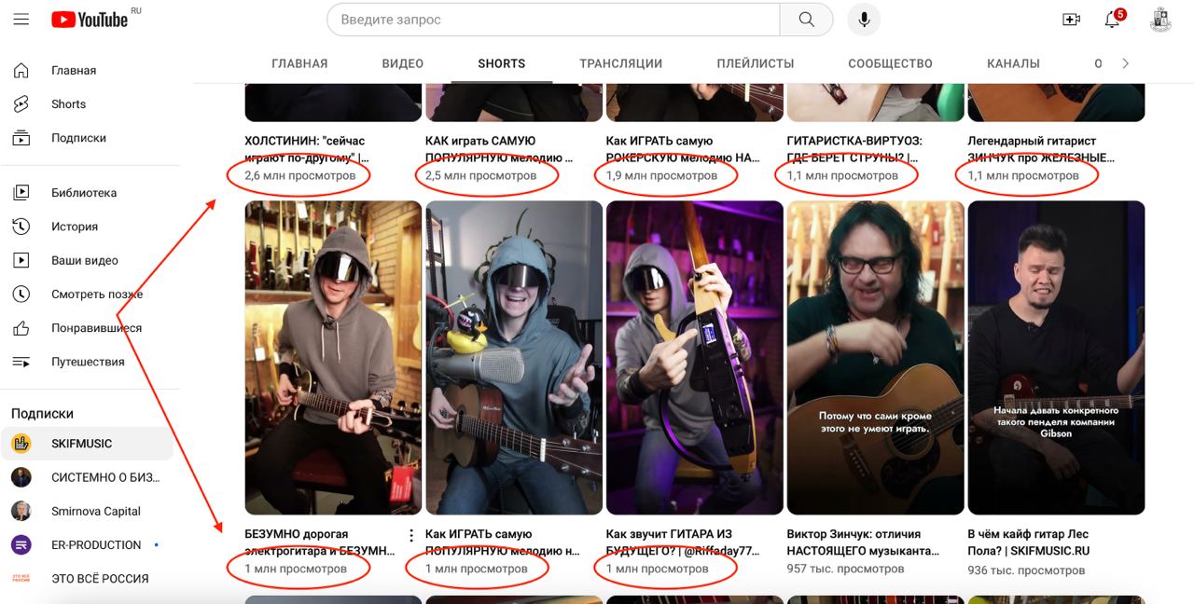This screenshot has height=604, width=1194.
Task: Click 1,9 млн просмотров view count
Action: pos(662,175)
